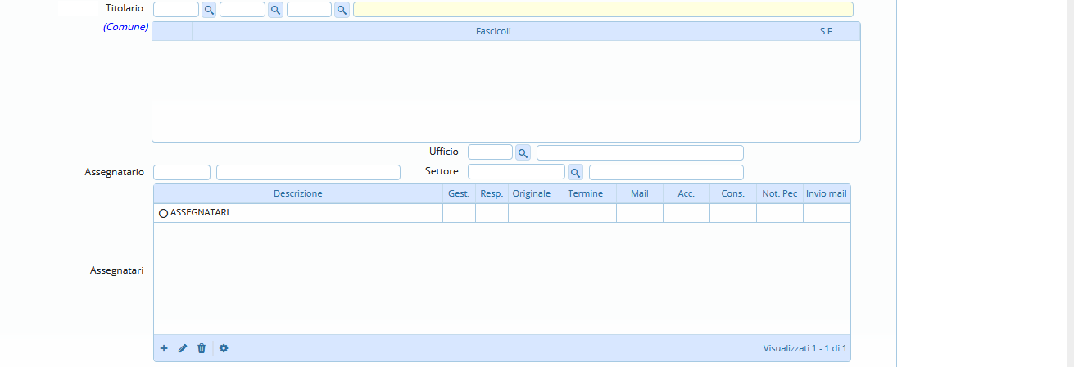The image size is (1074, 367).
Task: Click the third Titolario search magnifier icon
Action: [x=342, y=10]
